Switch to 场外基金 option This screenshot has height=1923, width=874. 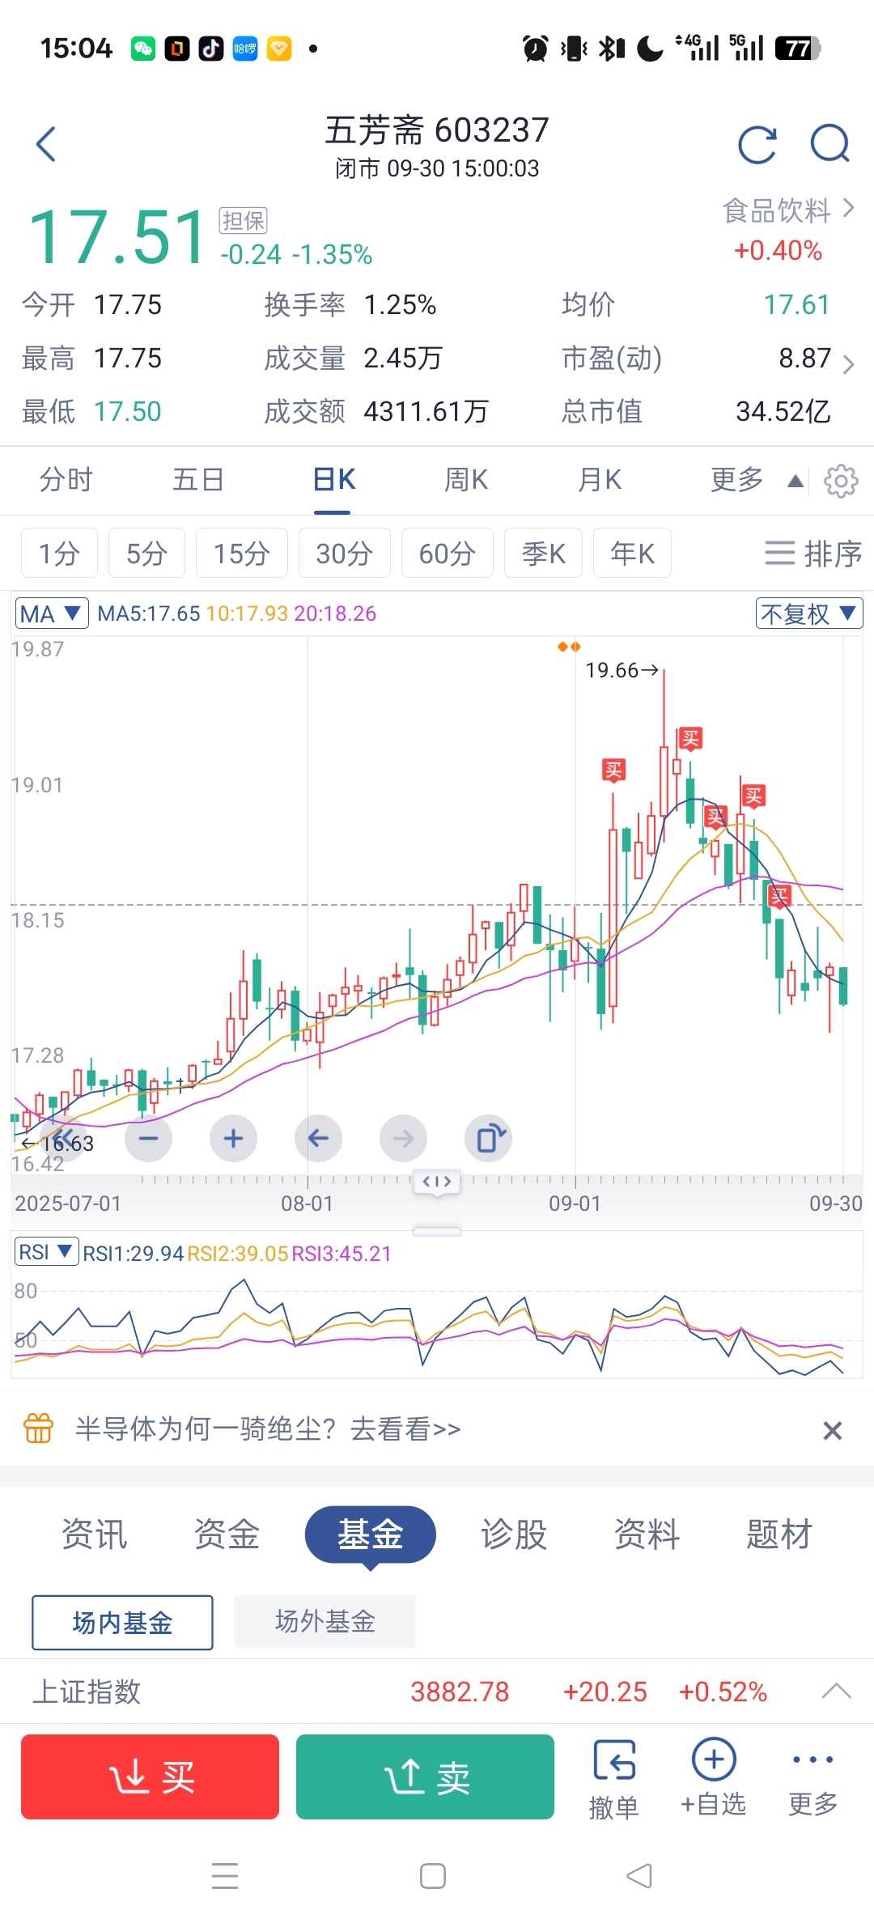pos(325,1621)
